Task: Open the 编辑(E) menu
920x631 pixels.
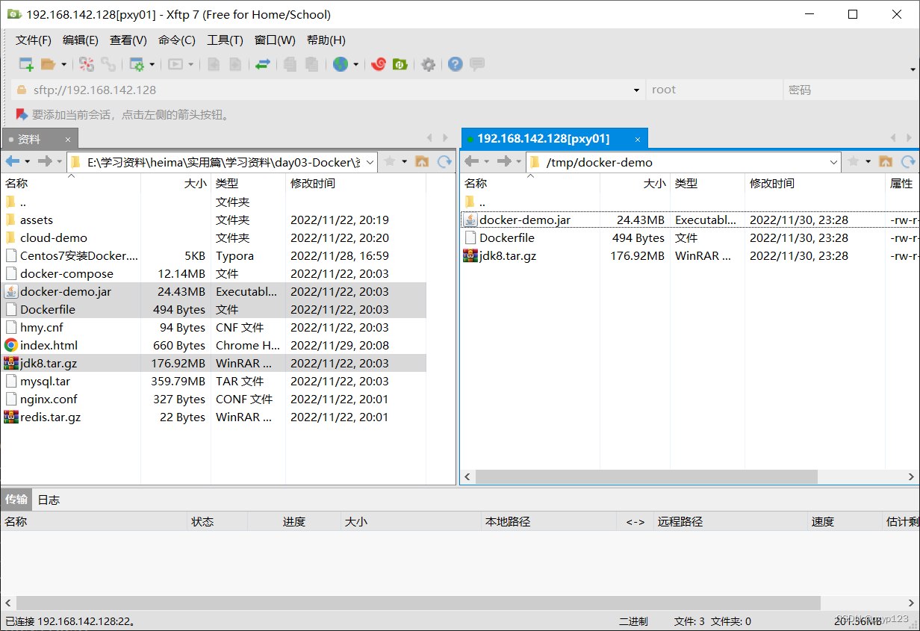Action: pyautogui.click(x=81, y=40)
